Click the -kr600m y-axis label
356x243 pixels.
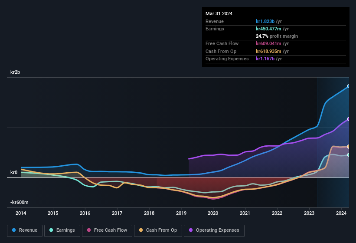[20, 202]
